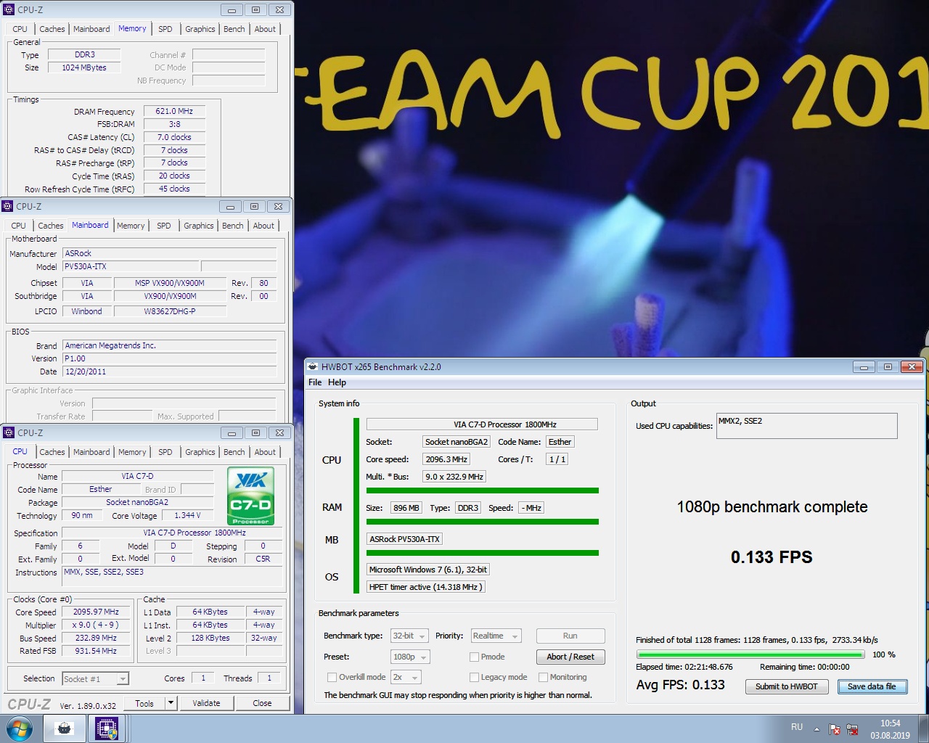The width and height of the screenshot is (929, 743).
Task: Open the Benchmark type 32-bit dropdown
Action: coord(410,636)
